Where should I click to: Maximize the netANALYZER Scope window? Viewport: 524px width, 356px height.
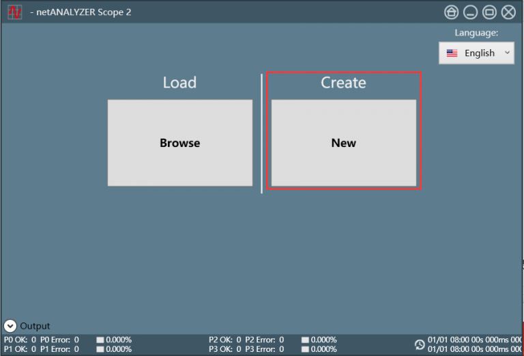(489, 12)
